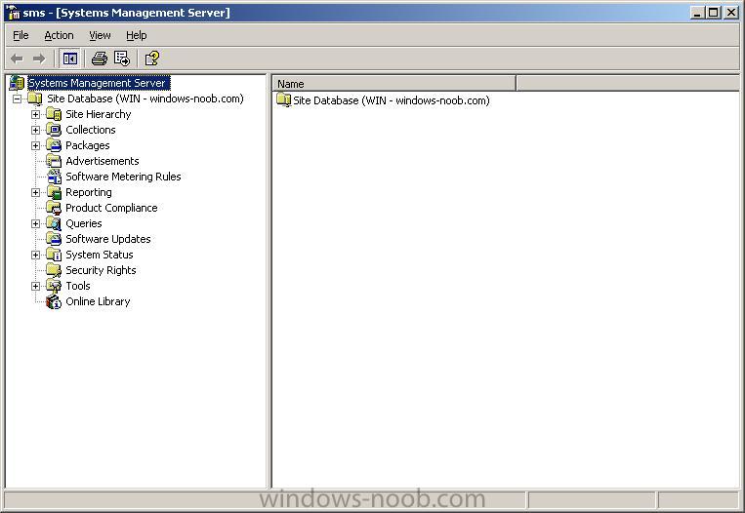Click the Collections icon
This screenshot has width=745, height=513.
coord(54,130)
